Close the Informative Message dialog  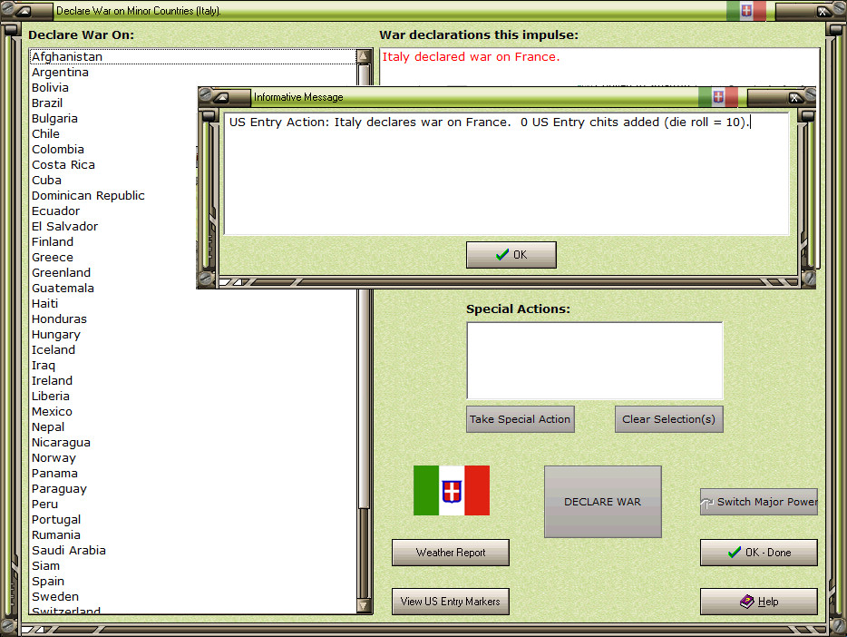click(794, 98)
